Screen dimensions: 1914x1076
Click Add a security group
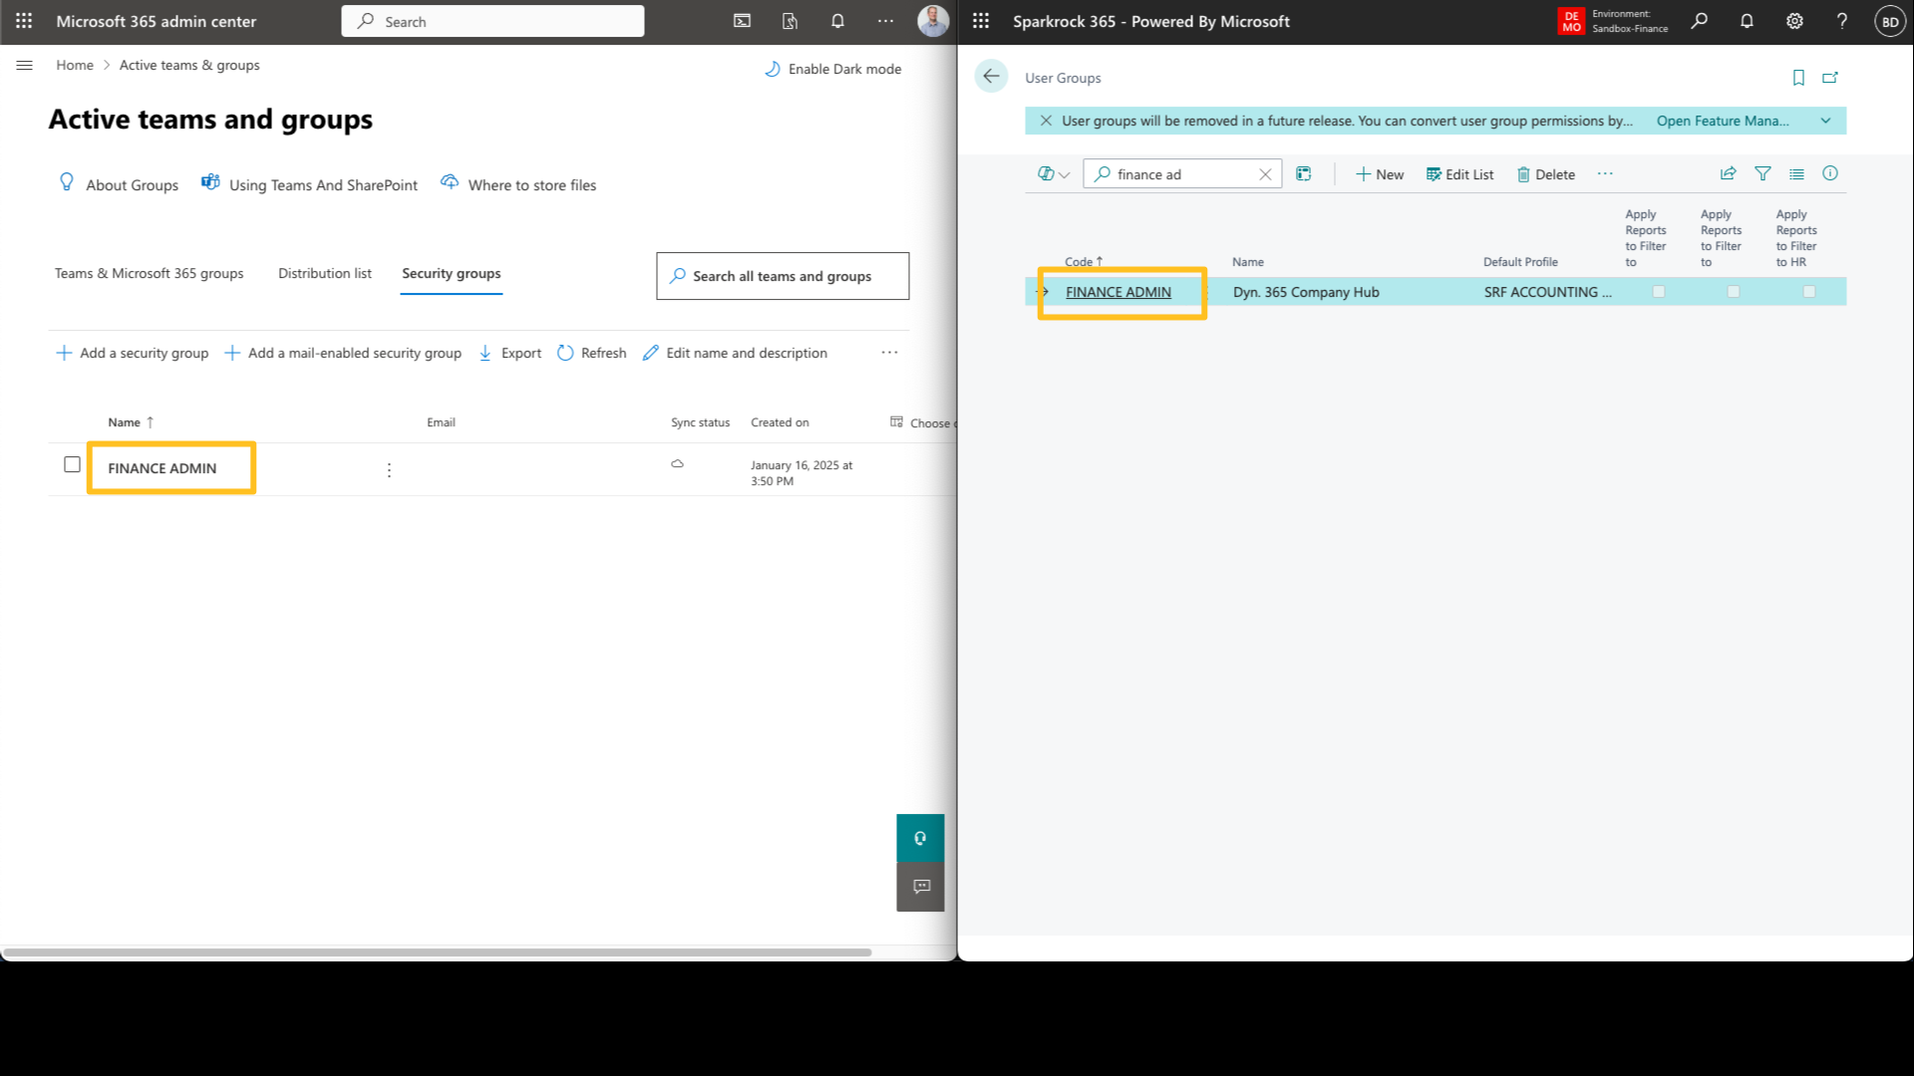click(133, 353)
